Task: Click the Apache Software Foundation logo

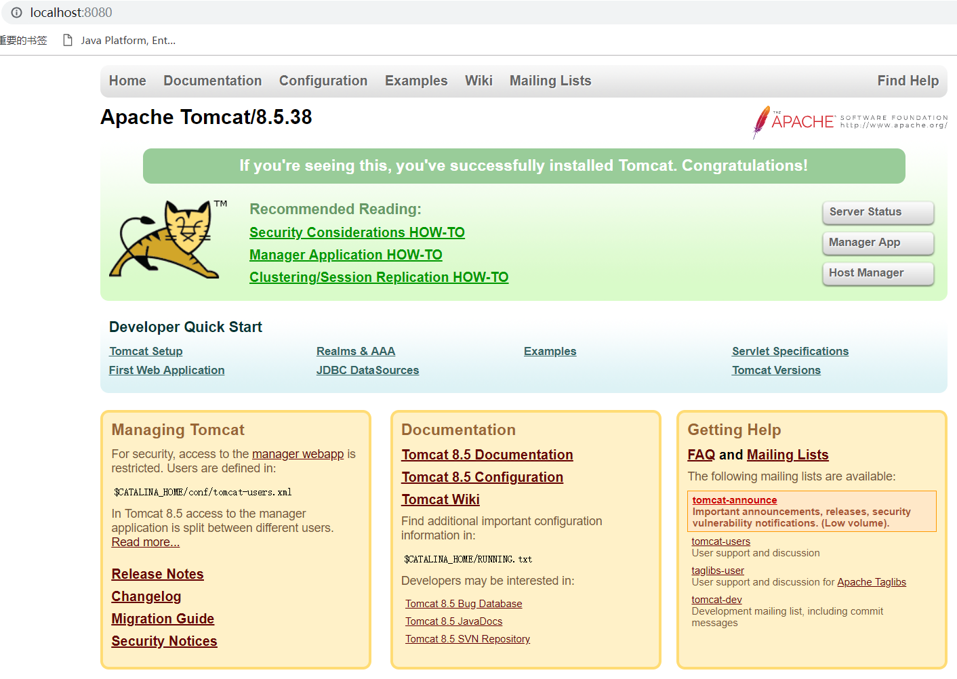Action: tap(850, 122)
